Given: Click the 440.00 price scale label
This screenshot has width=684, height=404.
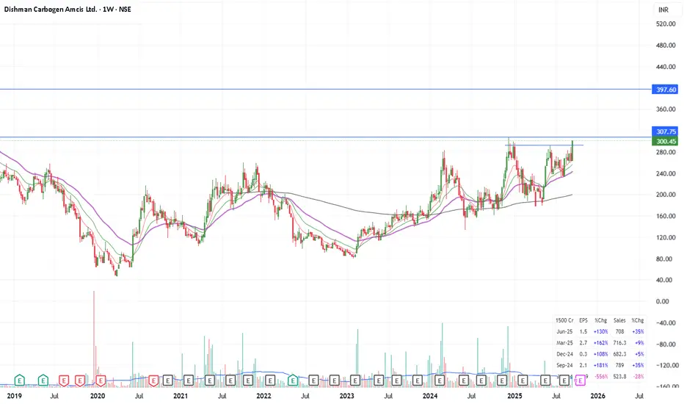Looking at the screenshot, I should [666, 67].
